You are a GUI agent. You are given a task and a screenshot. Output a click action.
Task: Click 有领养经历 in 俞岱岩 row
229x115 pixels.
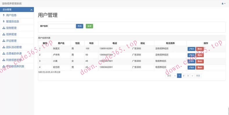pyautogui.click(x=161, y=67)
